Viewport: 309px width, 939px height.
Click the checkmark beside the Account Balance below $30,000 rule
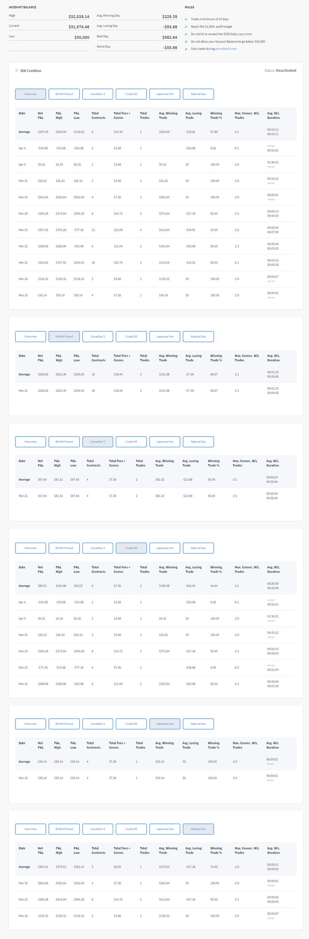tap(186, 42)
